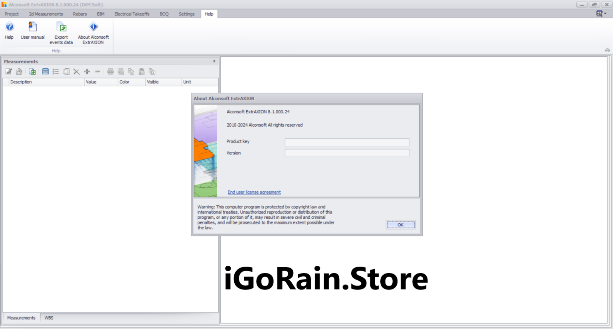
Task: Toggle the Measurements panel pin
Action: pyautogui.click(x=214, y=61)
